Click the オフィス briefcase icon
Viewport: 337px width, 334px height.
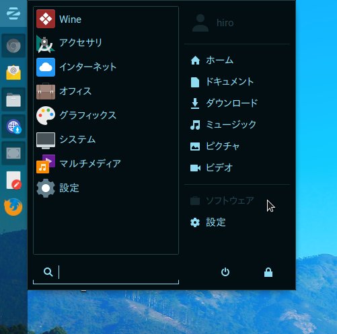click(x=46, y=91)
